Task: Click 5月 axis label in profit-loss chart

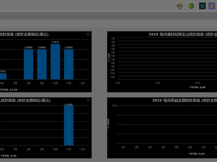Action: click(176, 147)
